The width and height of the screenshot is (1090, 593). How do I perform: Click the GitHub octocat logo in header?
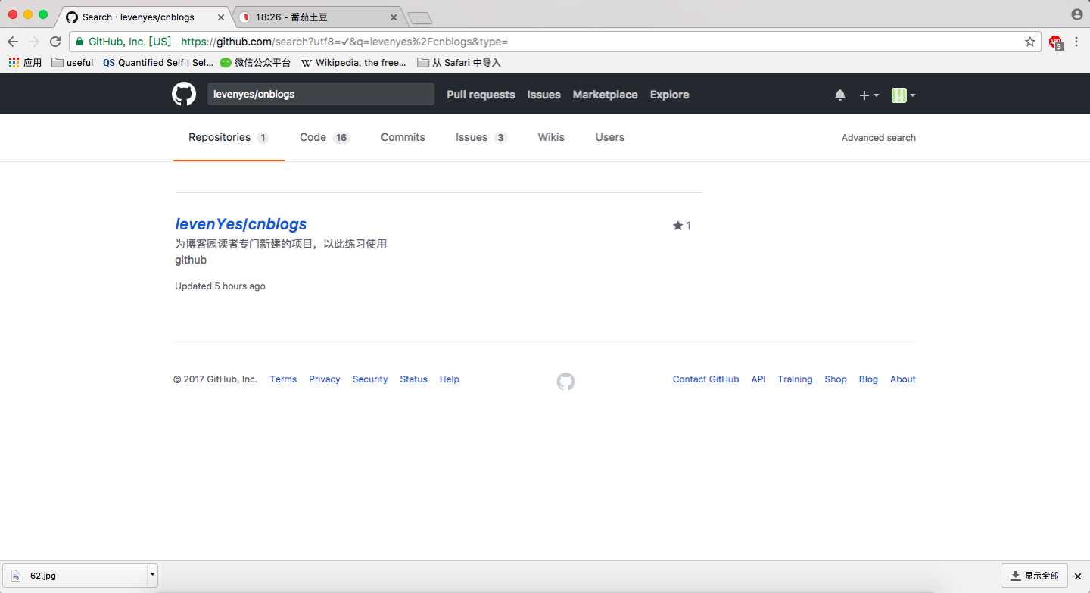(184, 95)
